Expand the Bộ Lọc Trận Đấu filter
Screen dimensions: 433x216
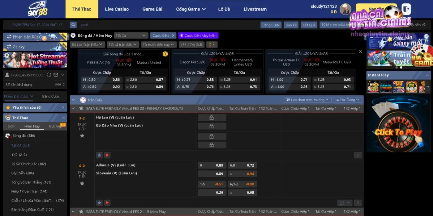click(x=87, y=45)
